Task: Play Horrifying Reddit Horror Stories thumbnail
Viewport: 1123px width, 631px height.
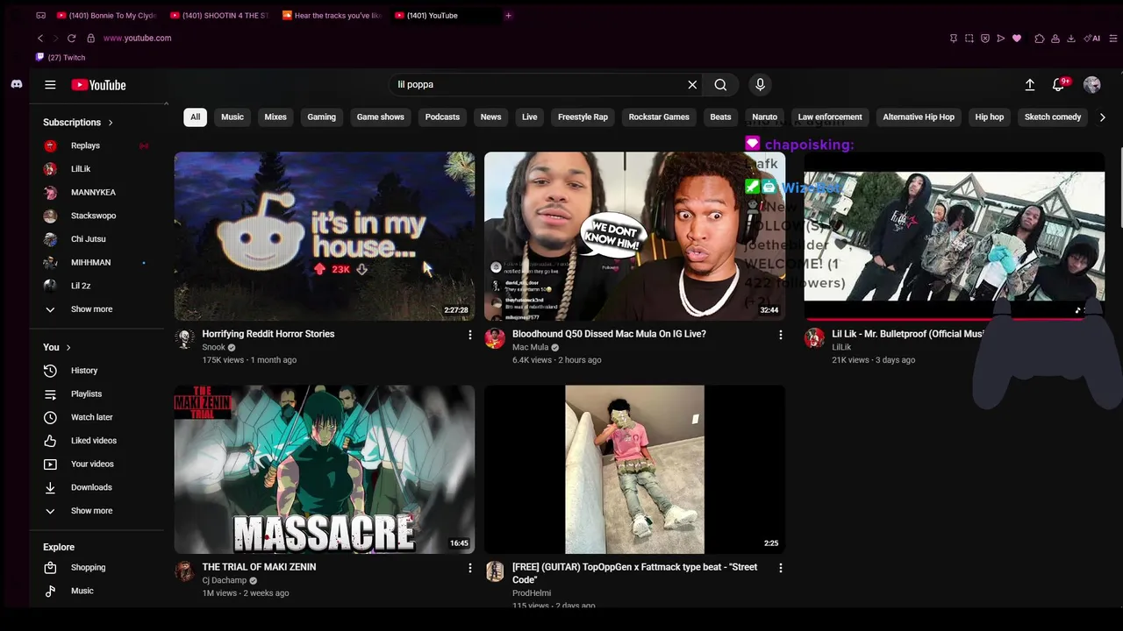Action: 325,236
